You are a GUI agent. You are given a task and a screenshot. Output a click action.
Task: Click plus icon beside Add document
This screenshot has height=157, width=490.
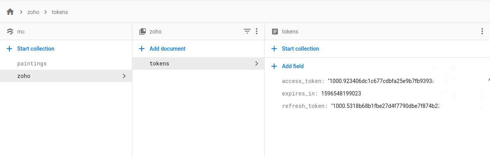pos(142,49)
